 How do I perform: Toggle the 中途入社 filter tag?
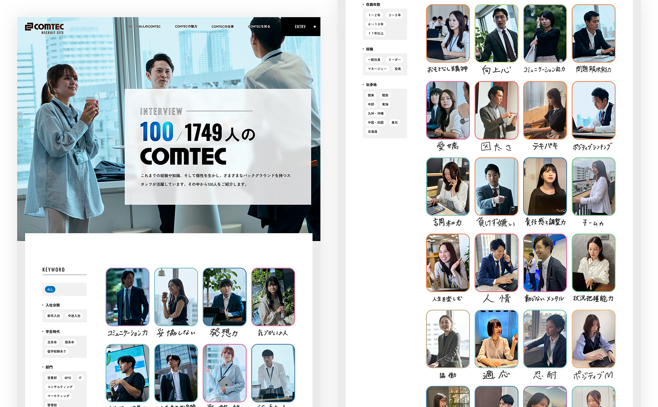click(x=74, y=316)
